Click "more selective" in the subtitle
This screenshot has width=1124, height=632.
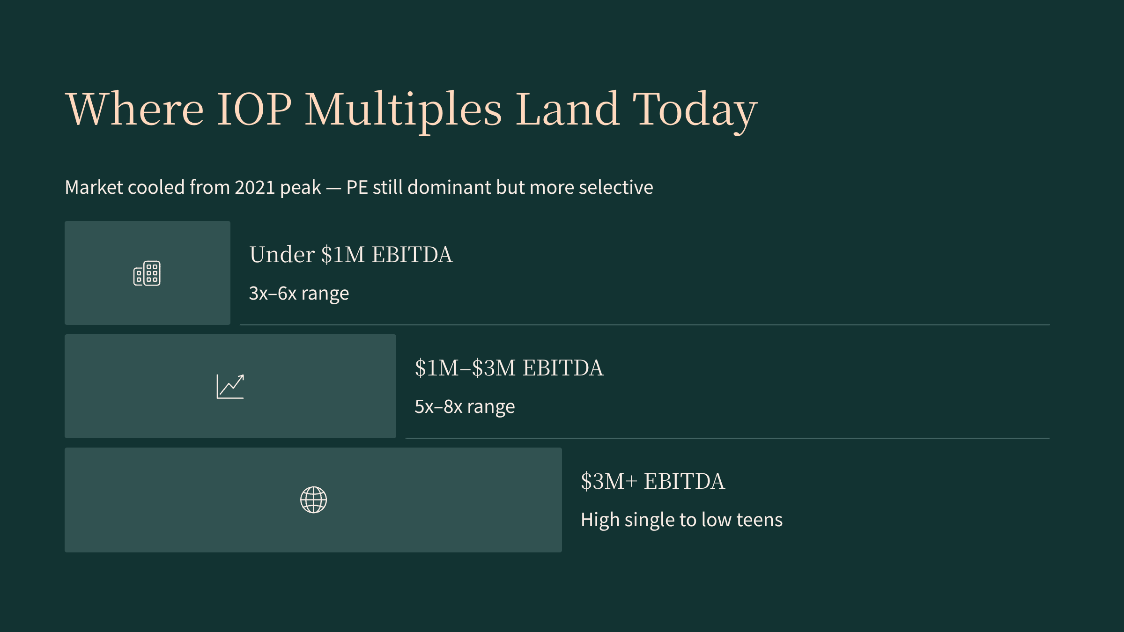591,187
